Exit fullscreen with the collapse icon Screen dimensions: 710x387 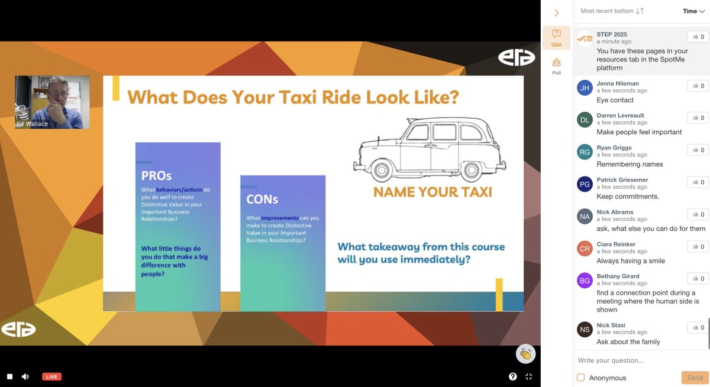[529, 376]
